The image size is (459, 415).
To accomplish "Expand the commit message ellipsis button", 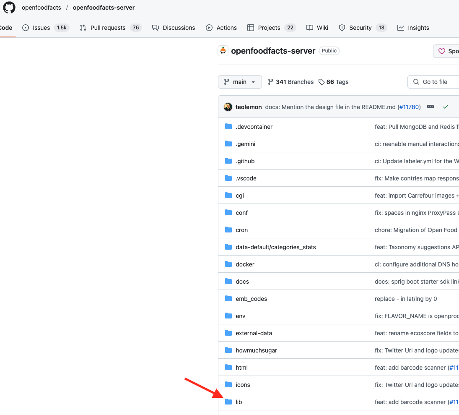I will (430, 107).
